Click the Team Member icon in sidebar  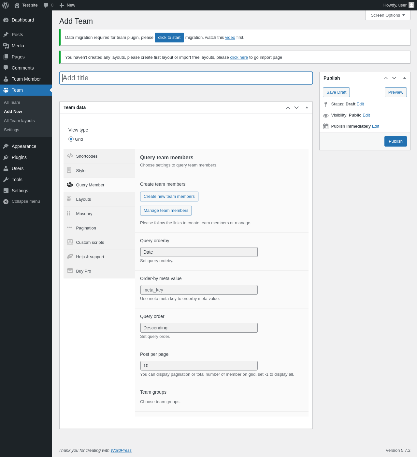pyautogui.click(x=6, y=79)
